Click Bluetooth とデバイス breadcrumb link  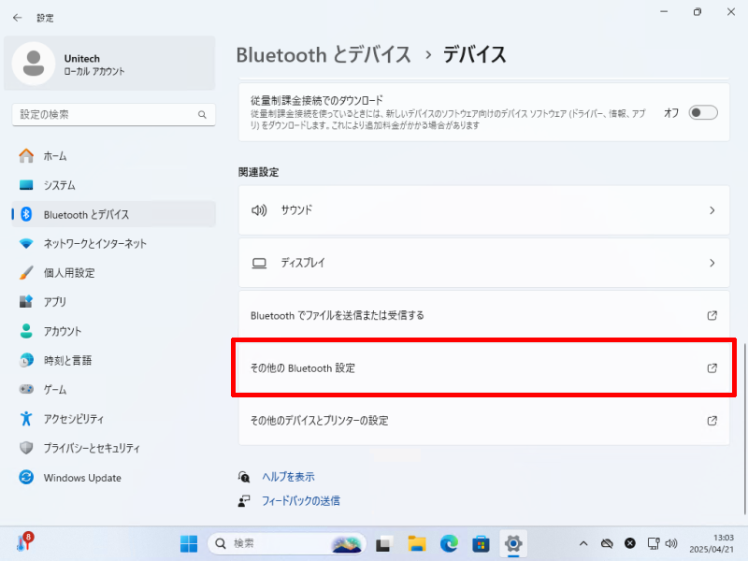(324, 55)
